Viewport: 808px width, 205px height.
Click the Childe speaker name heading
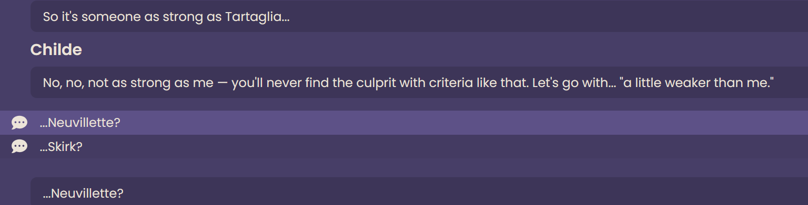pos(56,50)
